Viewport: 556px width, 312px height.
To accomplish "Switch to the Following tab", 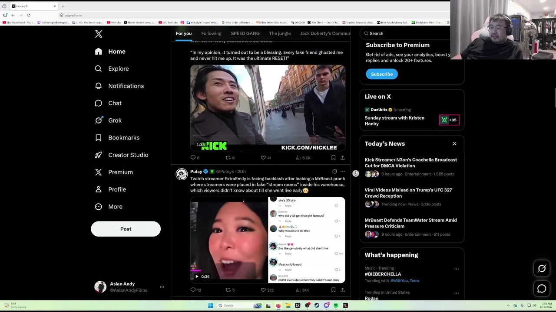I will 211,33.
